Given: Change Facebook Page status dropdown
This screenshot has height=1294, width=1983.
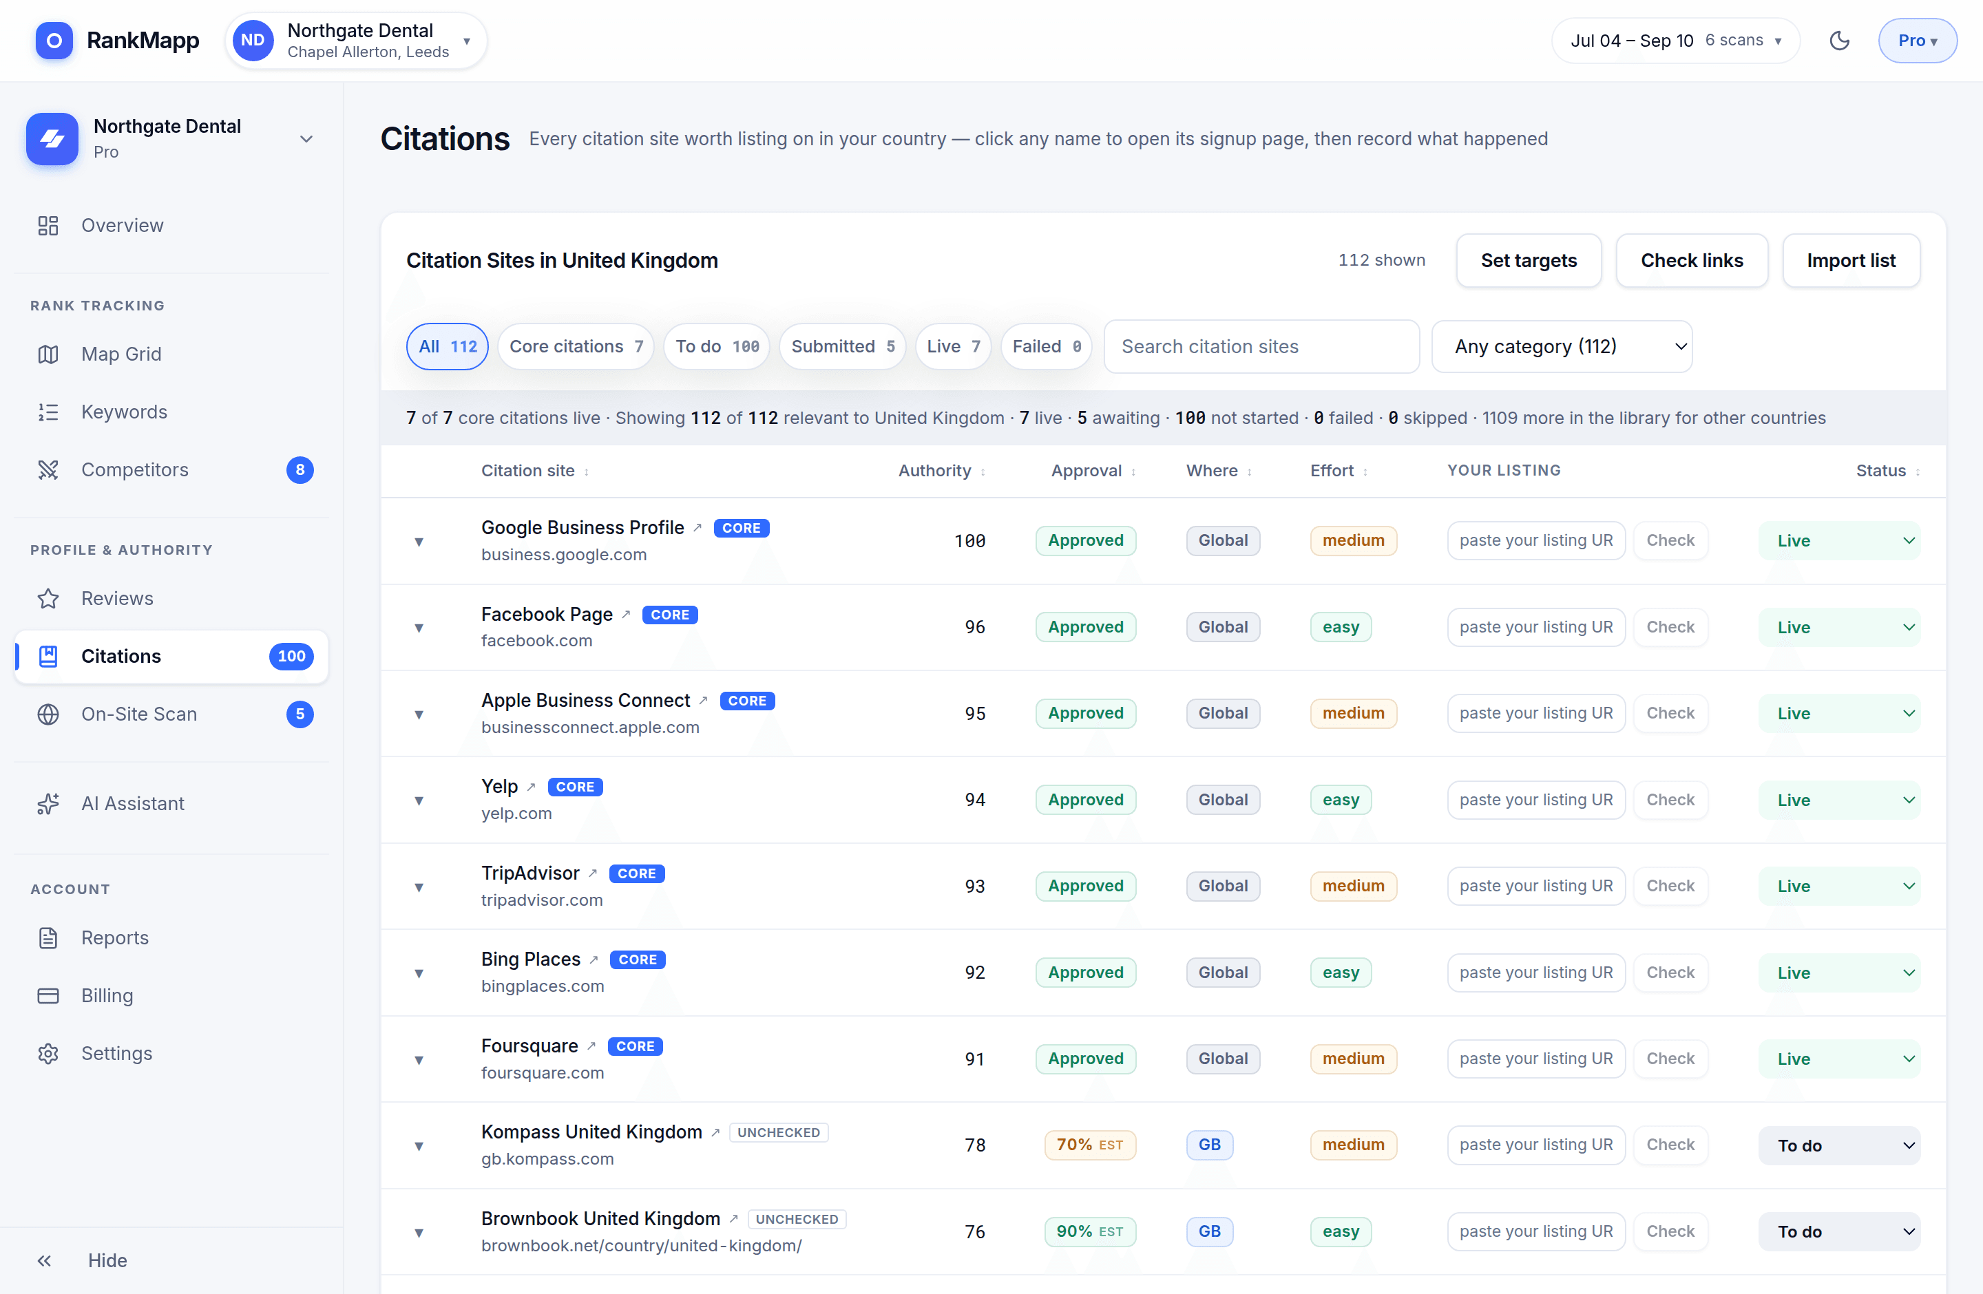Looking at the screenshot, I should 1839,627.
